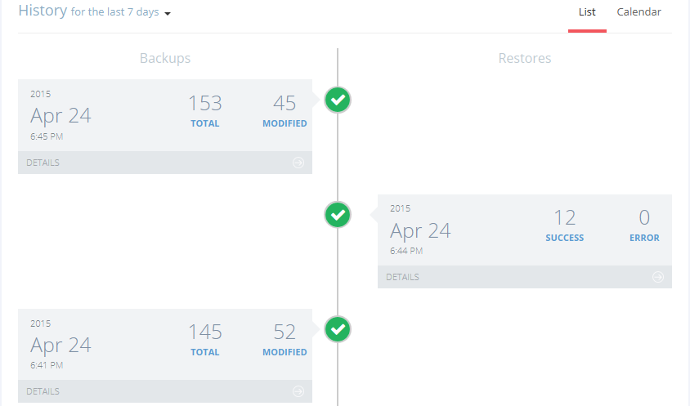Image resolution: width=690 pixels, height=406 pixels.
Task: Click green checkmark for 6:44 PM restore
Action: coord(338,215)
